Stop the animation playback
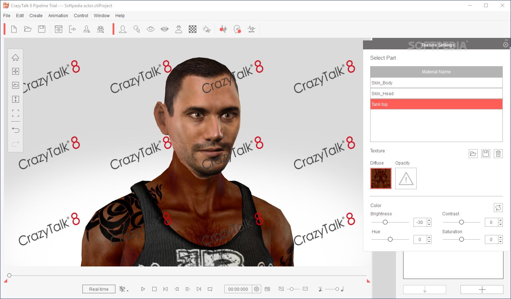Viewport: 511px width, 299px height. pyautogui.click(x=154, y=289)
